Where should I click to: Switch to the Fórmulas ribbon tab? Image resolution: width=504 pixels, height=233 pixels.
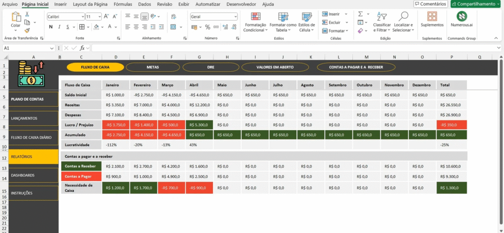tap(123, 4)
